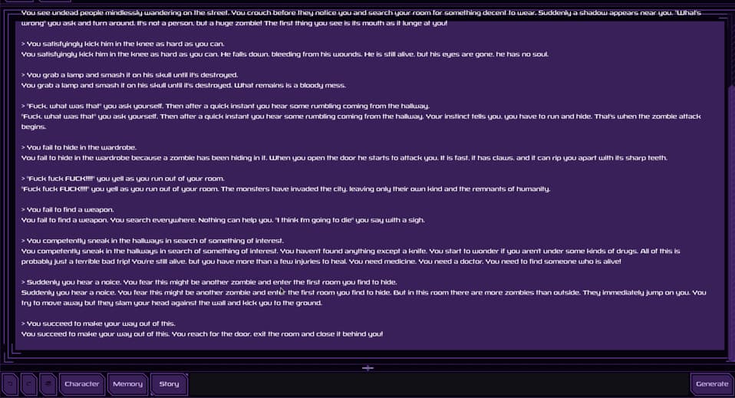Click the undo arrow icon
This screenshot has height=398, width=735.
tap(10, 383)
